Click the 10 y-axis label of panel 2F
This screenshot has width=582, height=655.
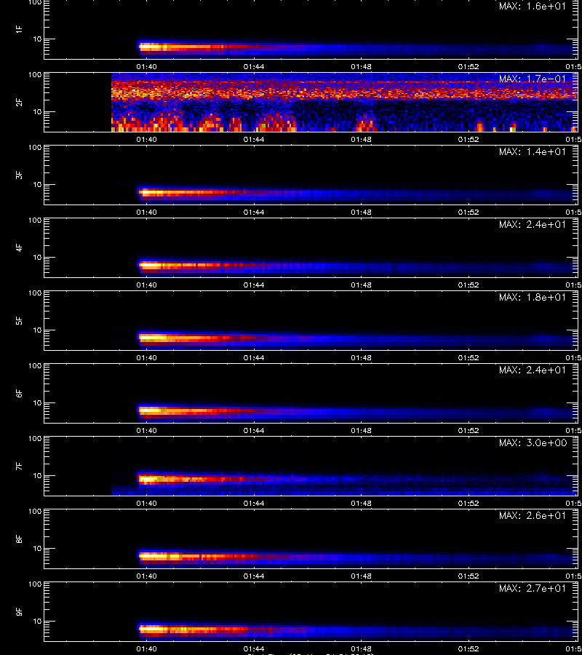click(x=37, y=111)
